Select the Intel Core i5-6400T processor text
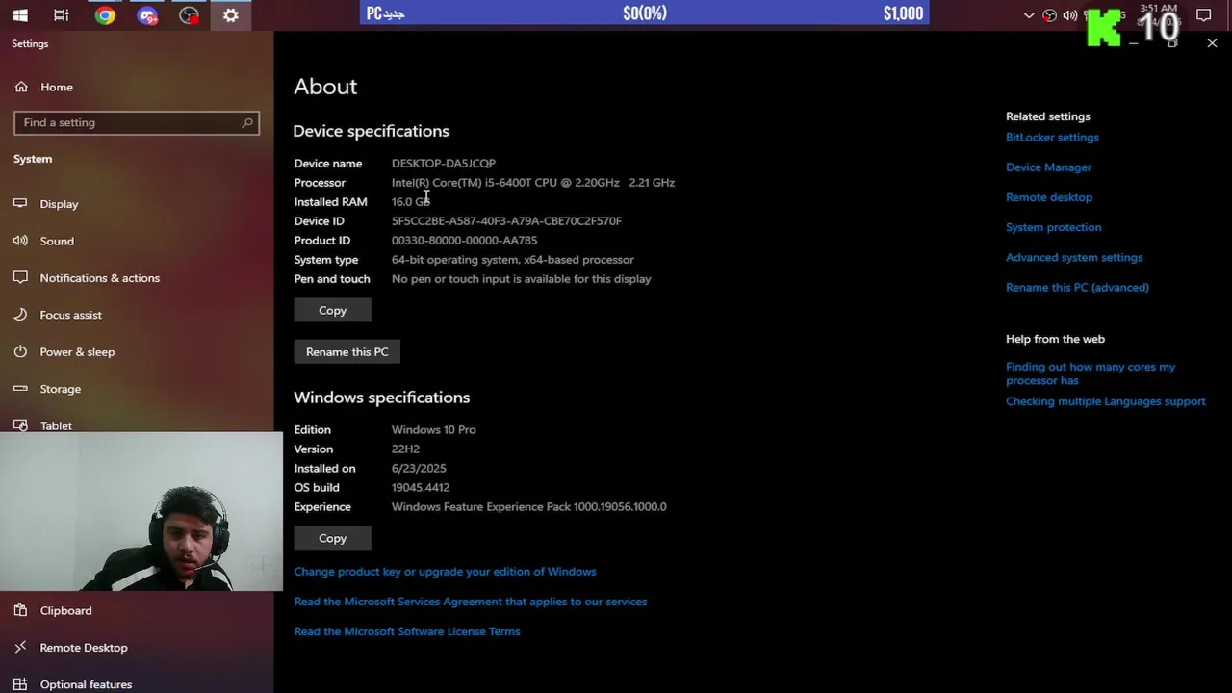 [x=533, y=183]
